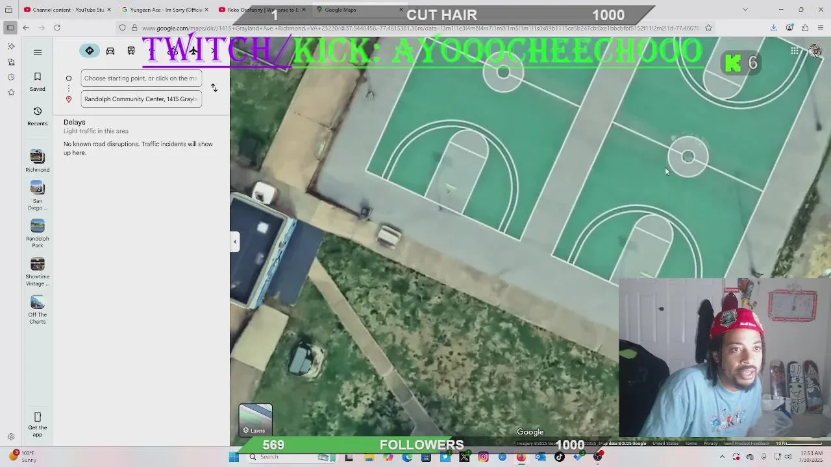Screen dimensions: 831x467
Task: Open Google account profile avatar
Action: pos(815,51)
